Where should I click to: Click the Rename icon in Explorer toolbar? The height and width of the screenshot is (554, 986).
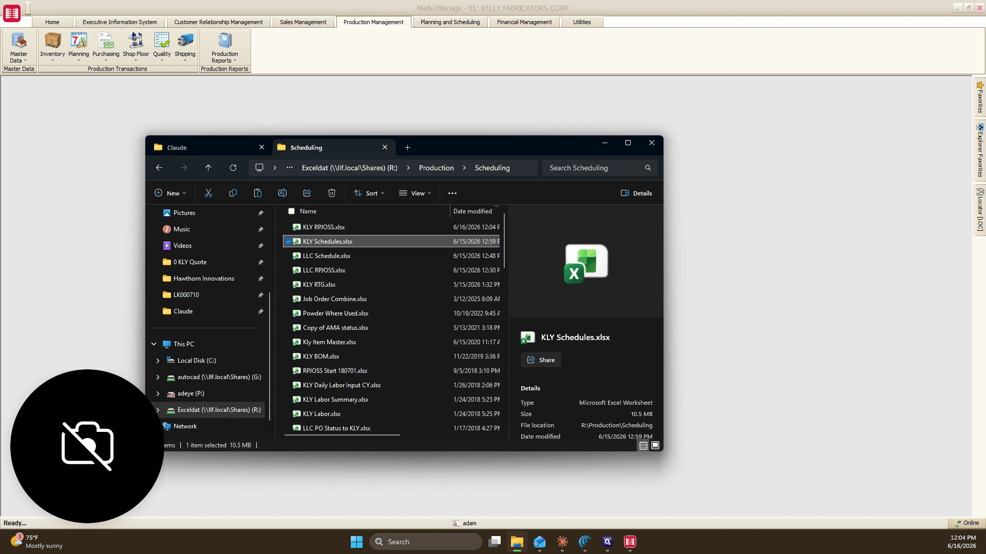pyautogui.click(x=282, y=193)
